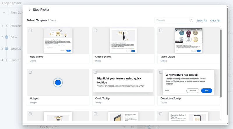Select the Quick Tooltip title text
233x129 pixels.
click(x=102, y=99)
